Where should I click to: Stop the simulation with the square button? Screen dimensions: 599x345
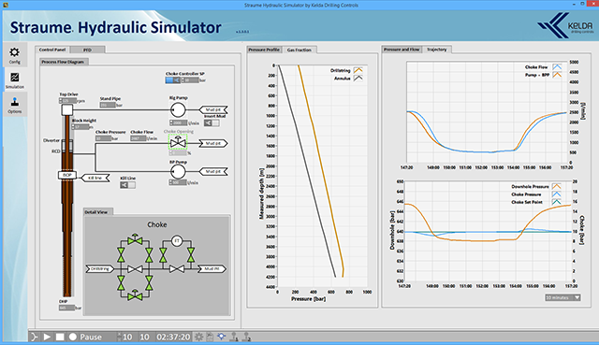pyautogui.click(x=60, y=337)
